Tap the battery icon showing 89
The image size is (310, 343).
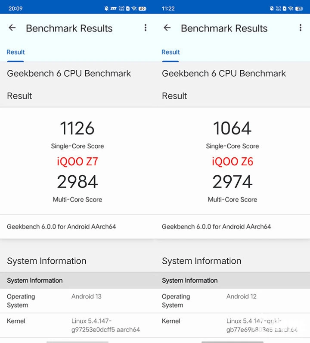click(x=143, y=8)
